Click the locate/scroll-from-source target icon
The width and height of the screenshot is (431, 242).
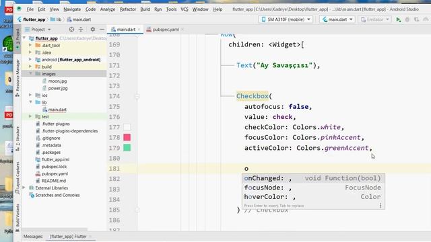pos(71,30)
